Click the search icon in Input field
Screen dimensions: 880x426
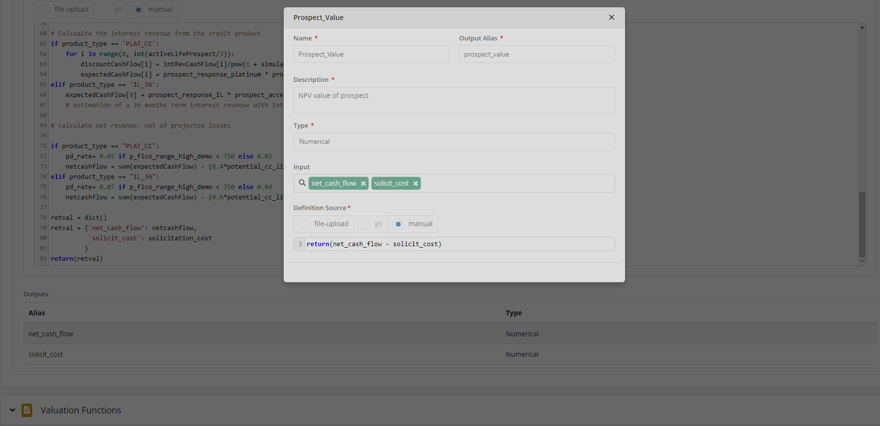click(x=302, y=183)
